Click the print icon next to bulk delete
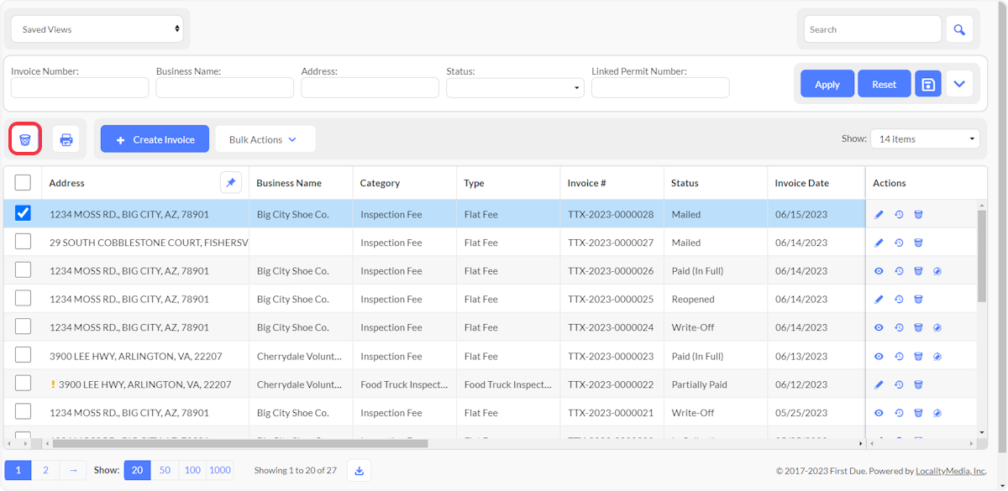 pos(66,139)
